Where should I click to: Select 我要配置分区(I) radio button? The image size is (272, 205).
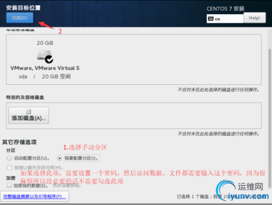pos(59,158)
